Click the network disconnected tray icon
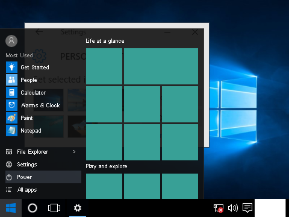The width and height of the screenshot is (289, 217). coord(219,208)
